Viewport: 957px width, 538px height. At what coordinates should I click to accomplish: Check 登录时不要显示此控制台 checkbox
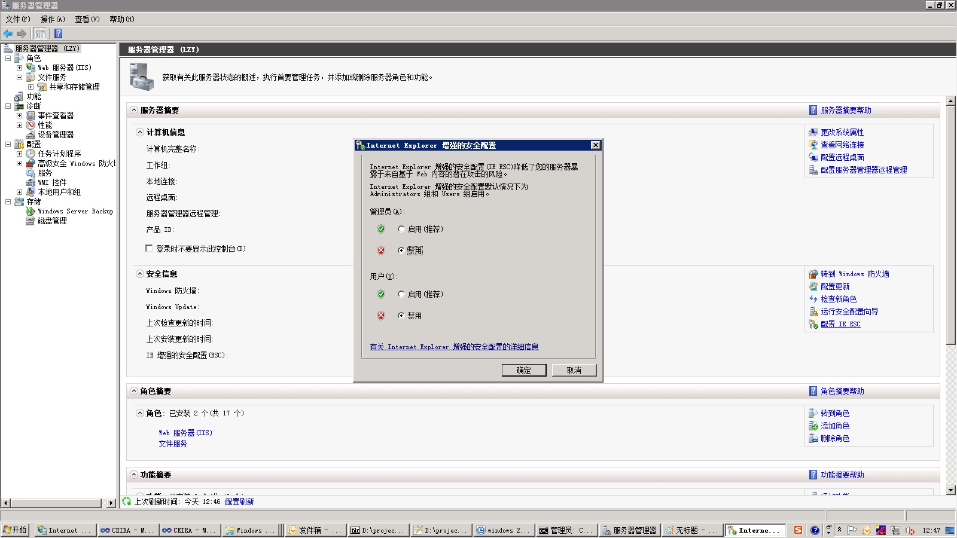pyautogui.click(x=150, y=248)
